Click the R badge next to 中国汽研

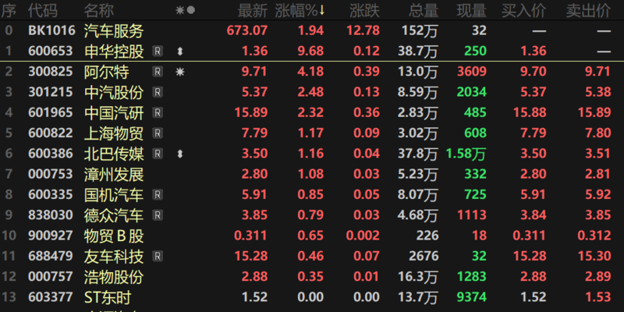coord(158,112)
